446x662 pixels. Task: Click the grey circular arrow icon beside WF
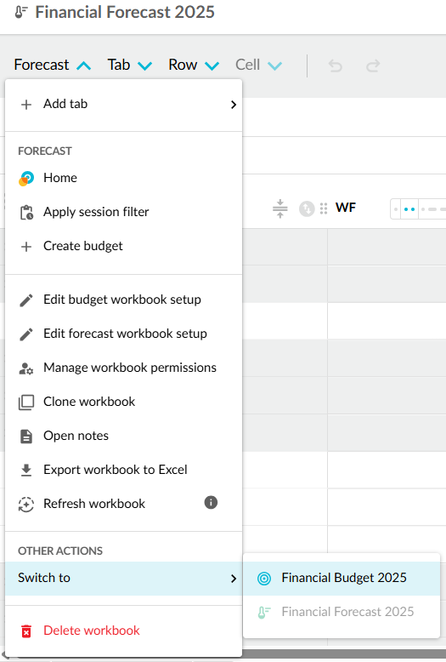point(307,208)
